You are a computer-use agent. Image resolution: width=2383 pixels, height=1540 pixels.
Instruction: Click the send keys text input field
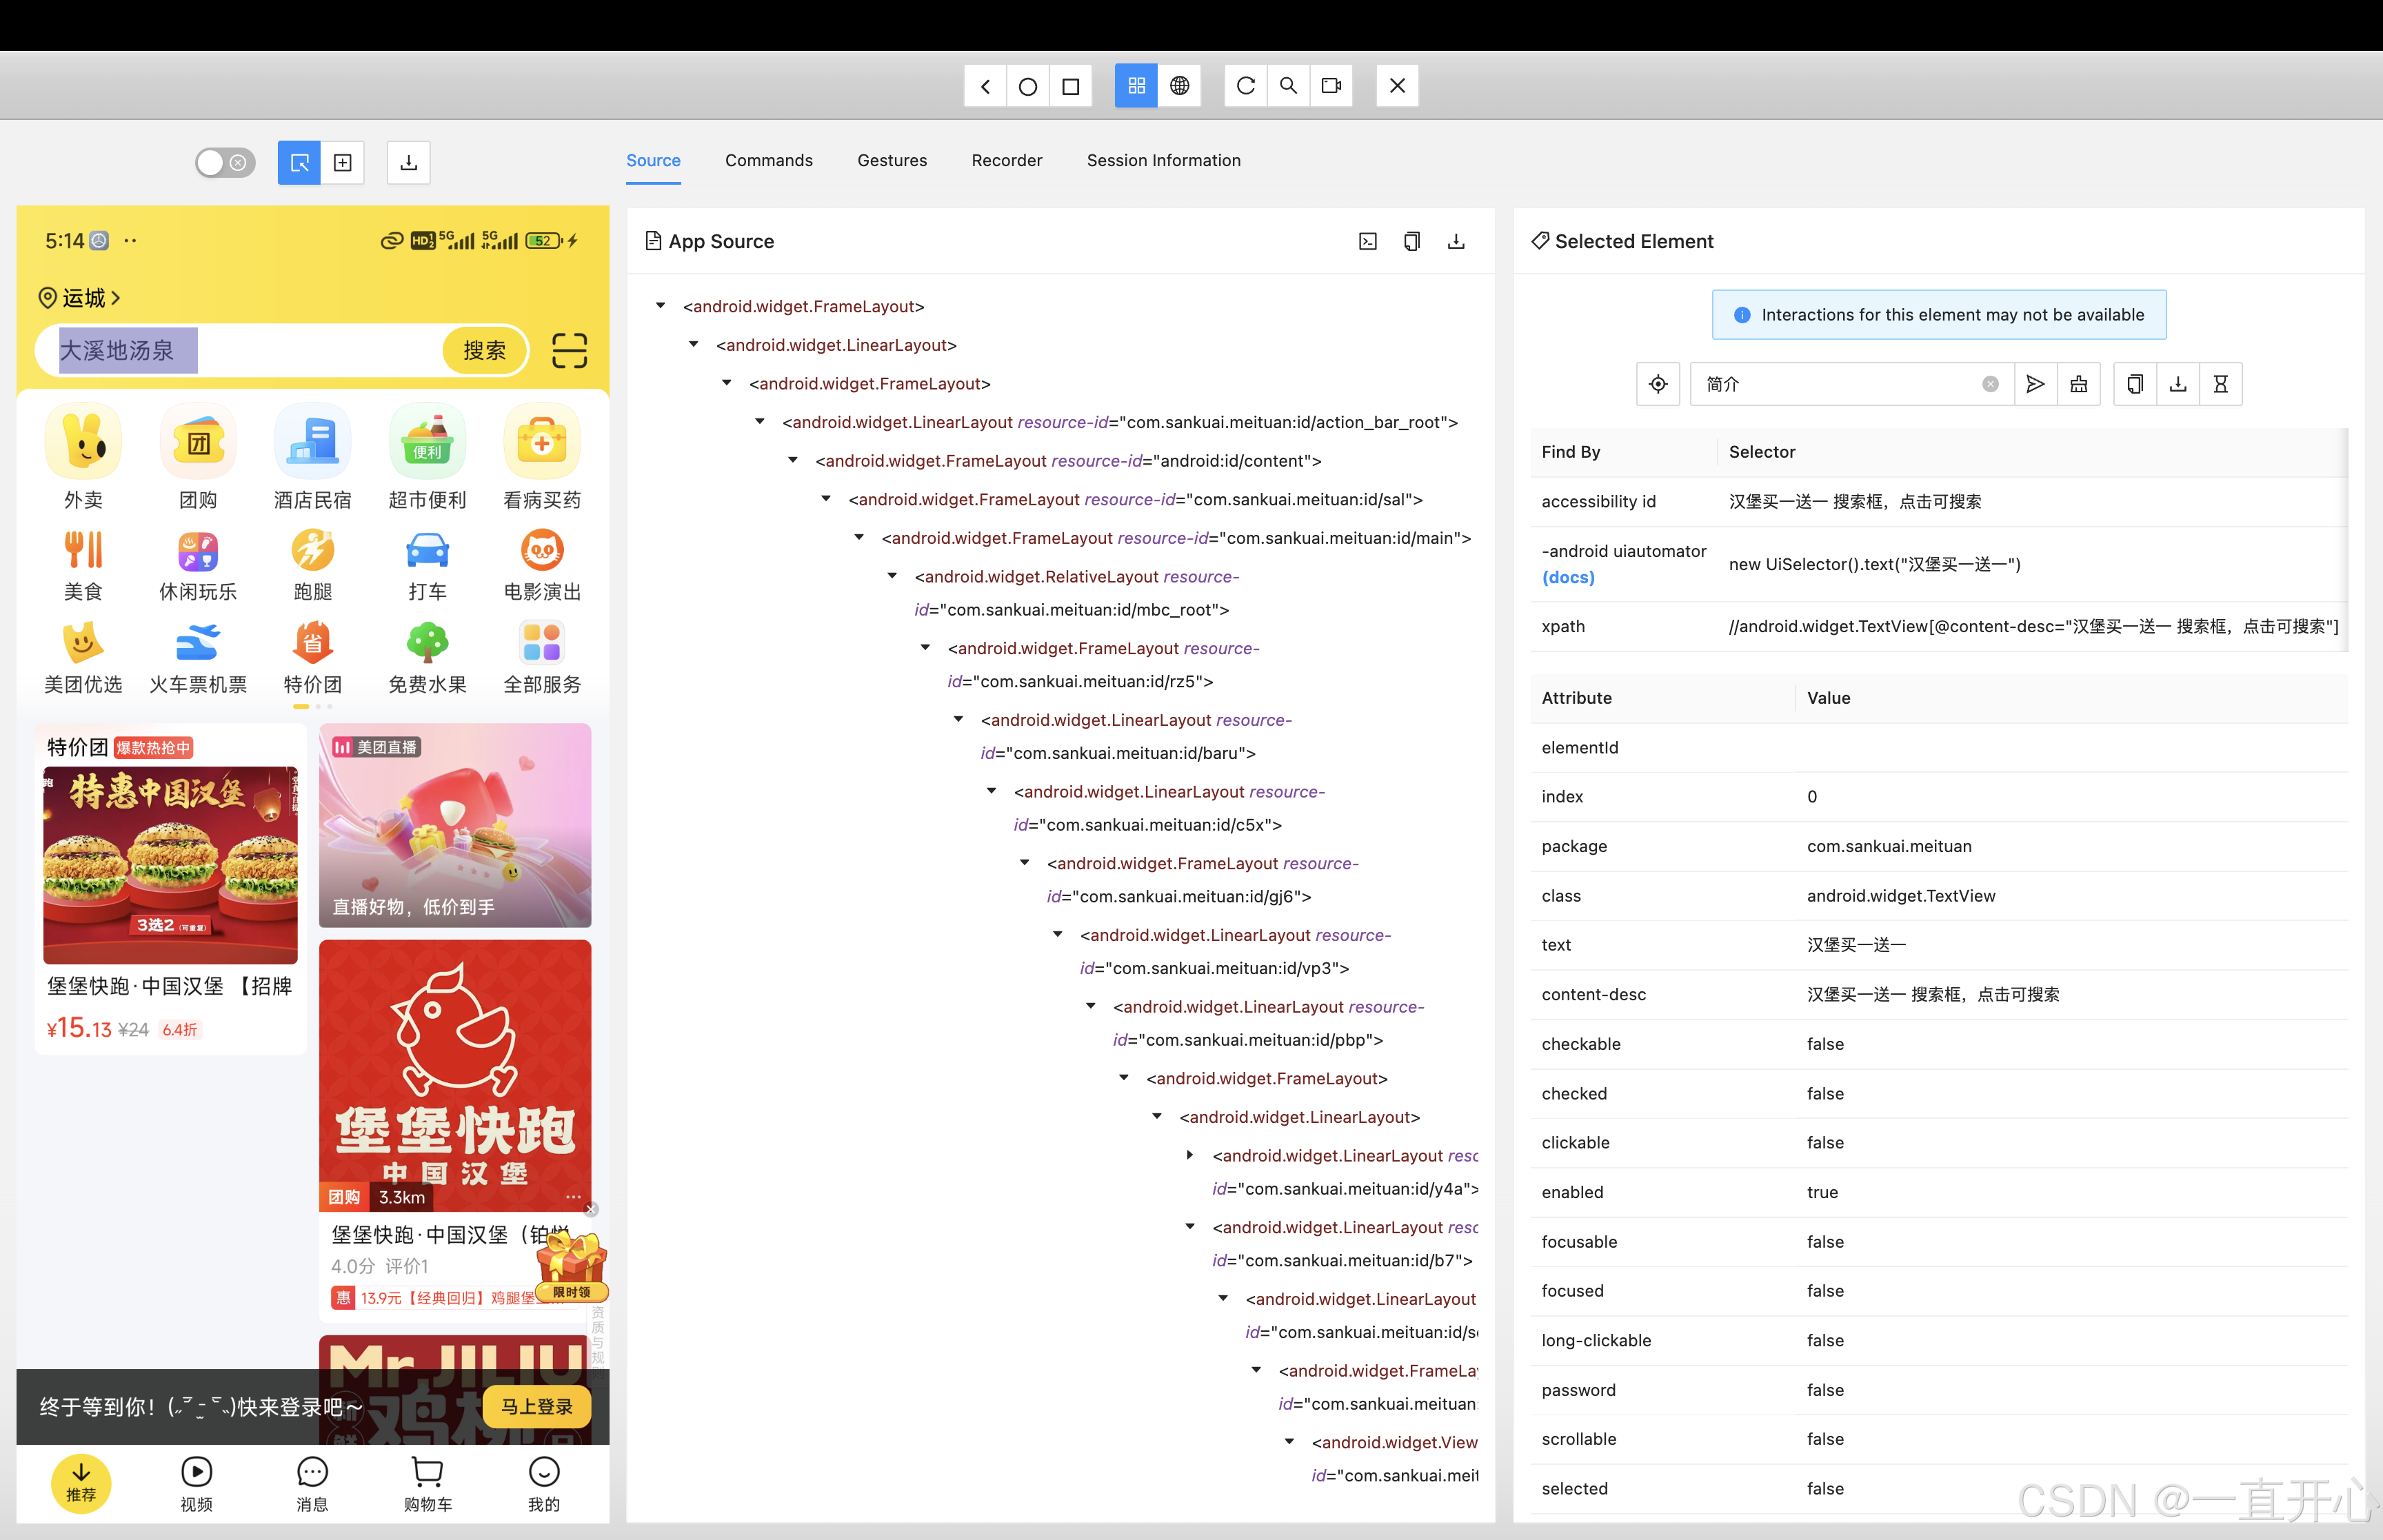point(1840,384)
